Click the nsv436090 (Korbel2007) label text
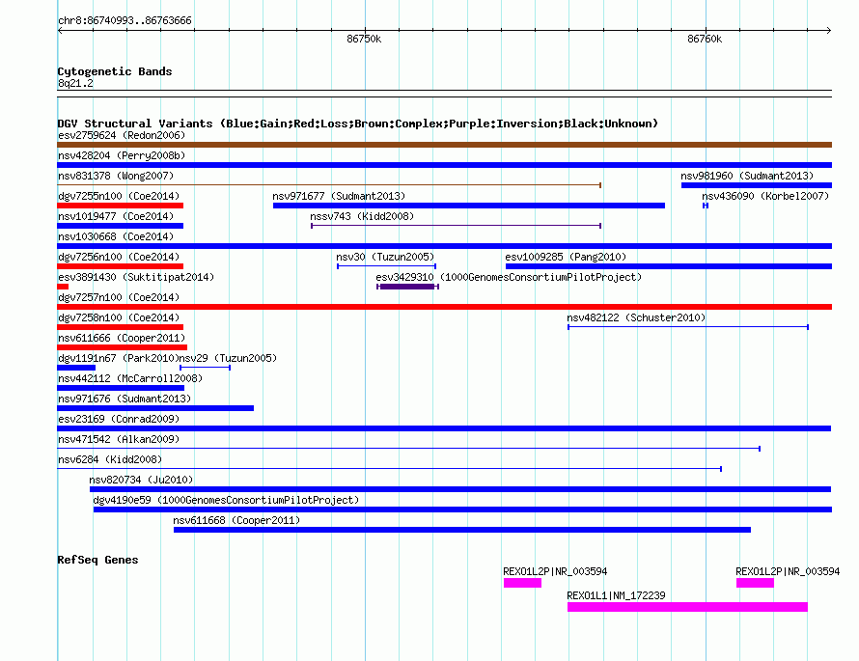Viewport: 859px width, 661px height. pos(765,196)
